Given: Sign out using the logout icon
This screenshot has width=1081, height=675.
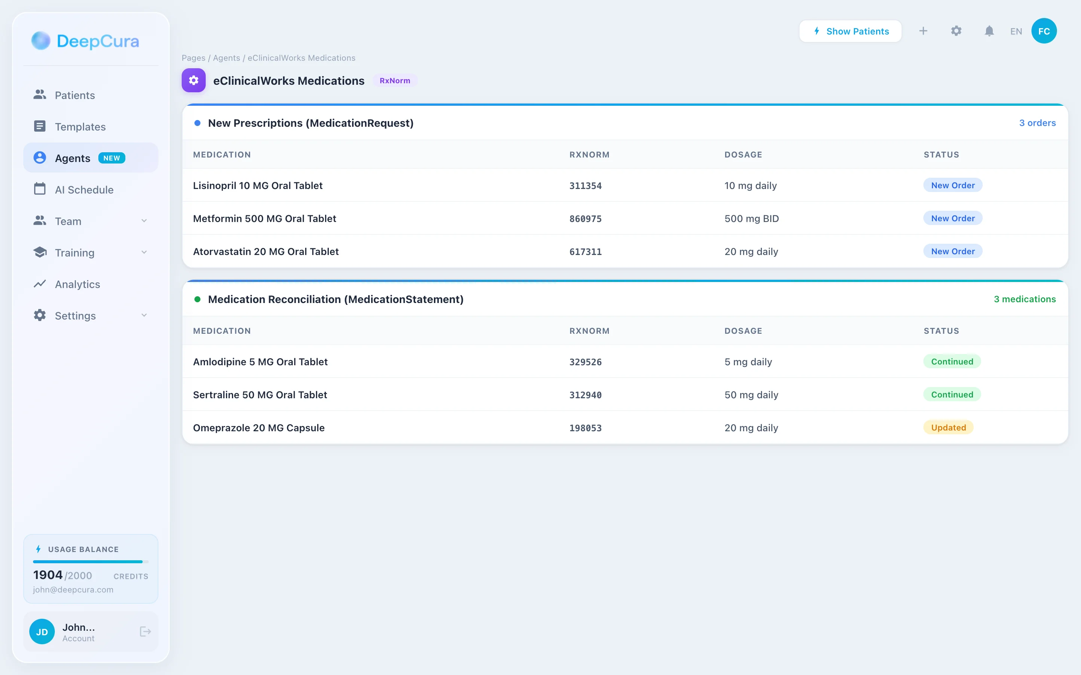Looking at the screenshot, I should 145,631.
